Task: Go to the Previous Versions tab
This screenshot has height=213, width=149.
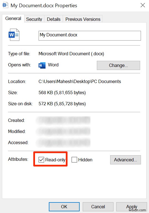Action: 83,19
